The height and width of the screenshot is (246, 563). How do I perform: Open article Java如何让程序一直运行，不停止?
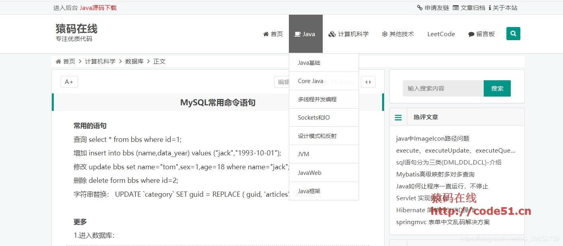click(x=442, y=186)
